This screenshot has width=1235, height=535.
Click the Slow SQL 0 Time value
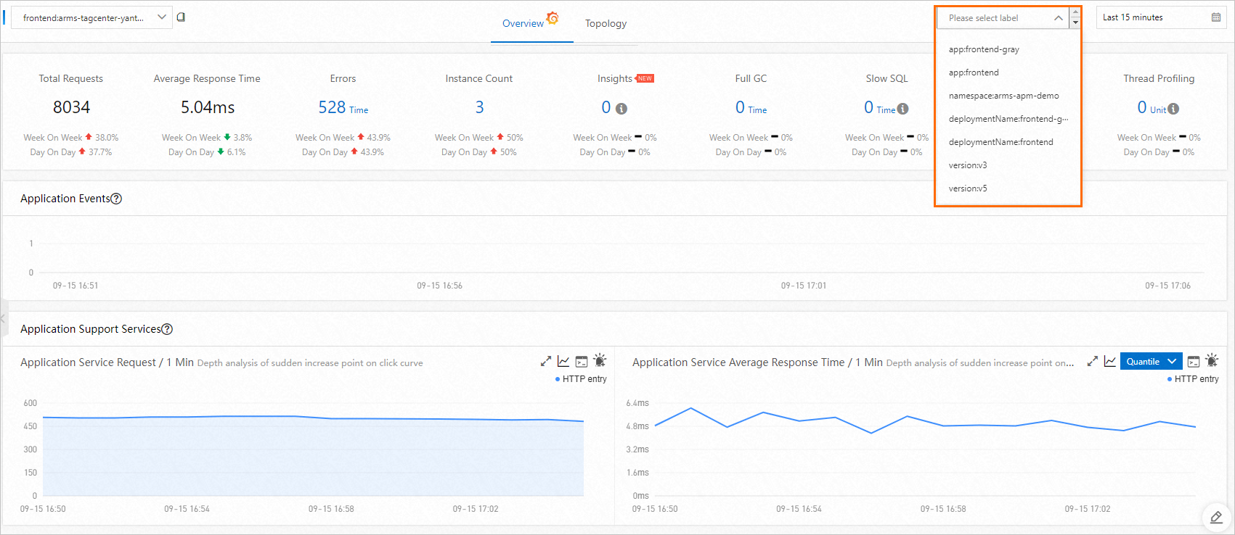pyautogui.click(x=879, y=107)
